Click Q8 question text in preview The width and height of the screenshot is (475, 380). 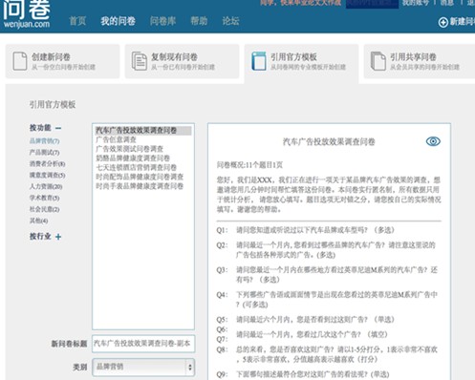[x=336, y=354]
